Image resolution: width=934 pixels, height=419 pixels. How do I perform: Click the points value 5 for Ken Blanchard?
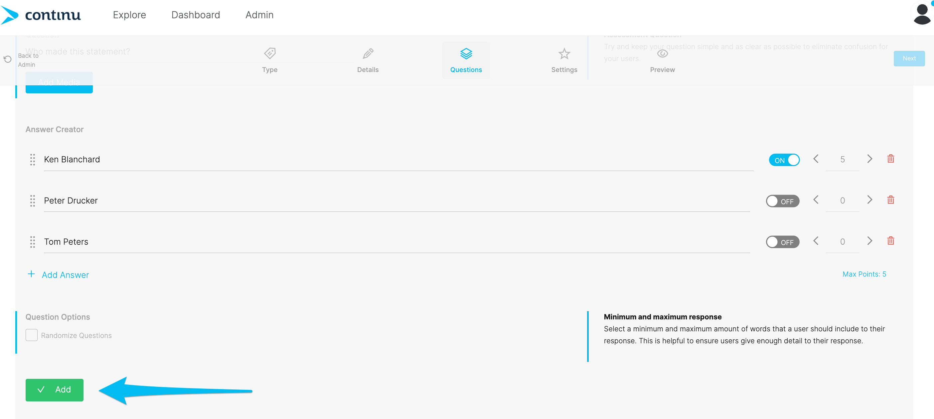point(842,160)
